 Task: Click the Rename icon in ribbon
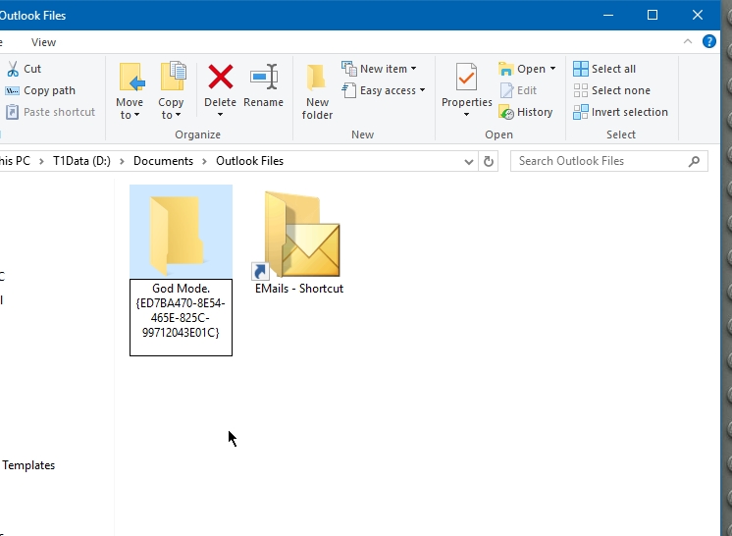[263, 78]
